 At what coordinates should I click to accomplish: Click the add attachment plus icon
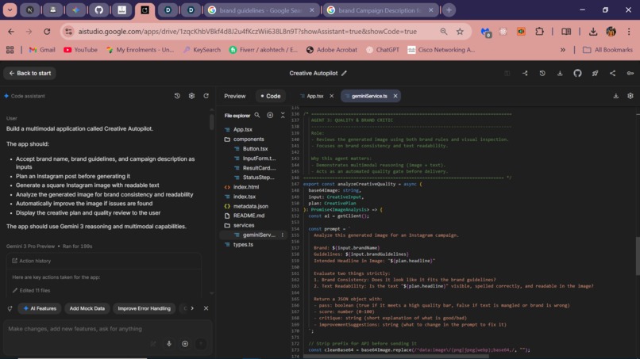pyautogui.click(x=185, y=344)
